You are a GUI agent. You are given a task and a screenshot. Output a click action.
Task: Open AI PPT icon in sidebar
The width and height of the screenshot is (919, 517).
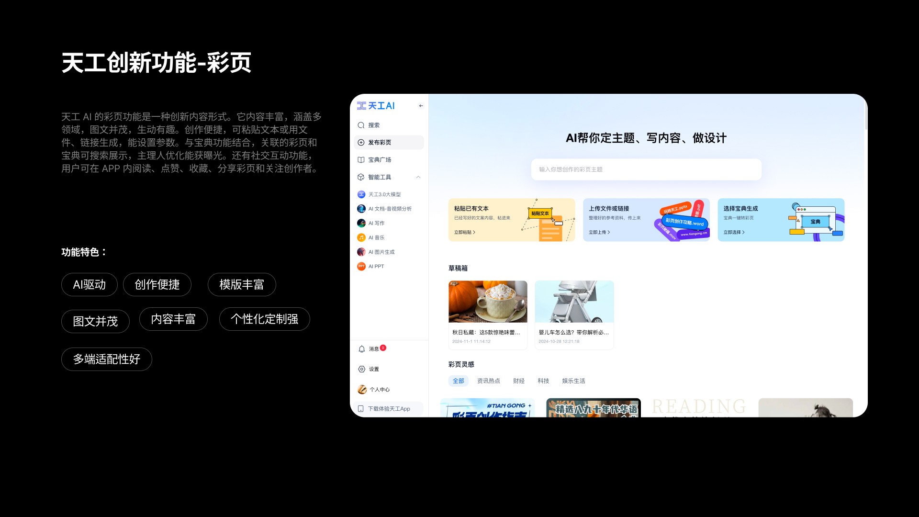click(x=361, y=266)
